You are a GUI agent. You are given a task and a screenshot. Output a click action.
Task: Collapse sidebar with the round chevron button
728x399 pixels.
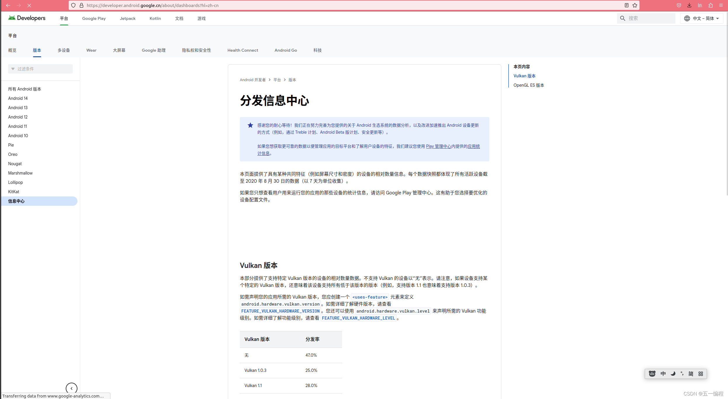(x=72, y=388)
